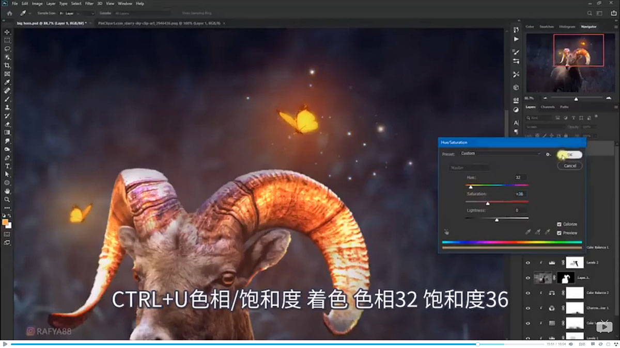This screenshot has width=620, height=348.
Task: Enable the Colorize checkbox
Action: [x=559, y=224]
